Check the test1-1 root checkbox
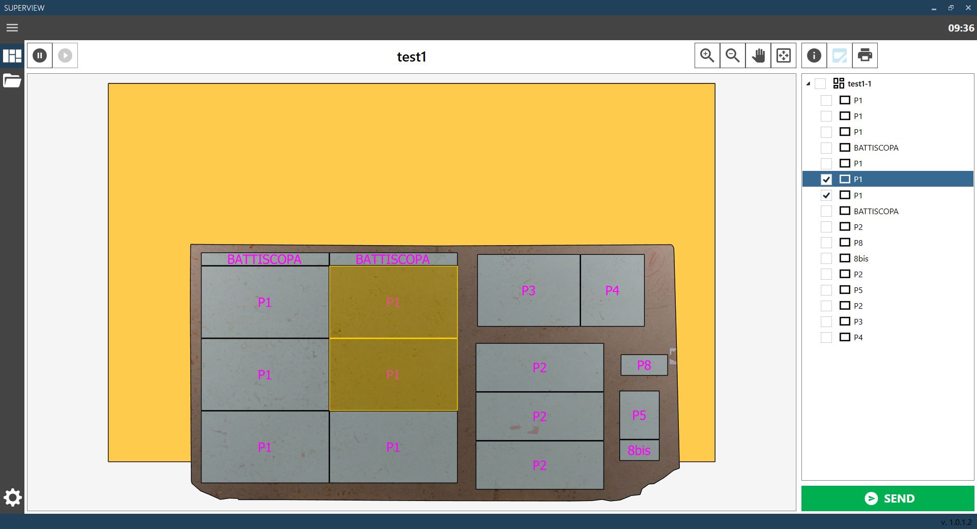This screenshot has width=977, height=529. [x=820, y=83]
